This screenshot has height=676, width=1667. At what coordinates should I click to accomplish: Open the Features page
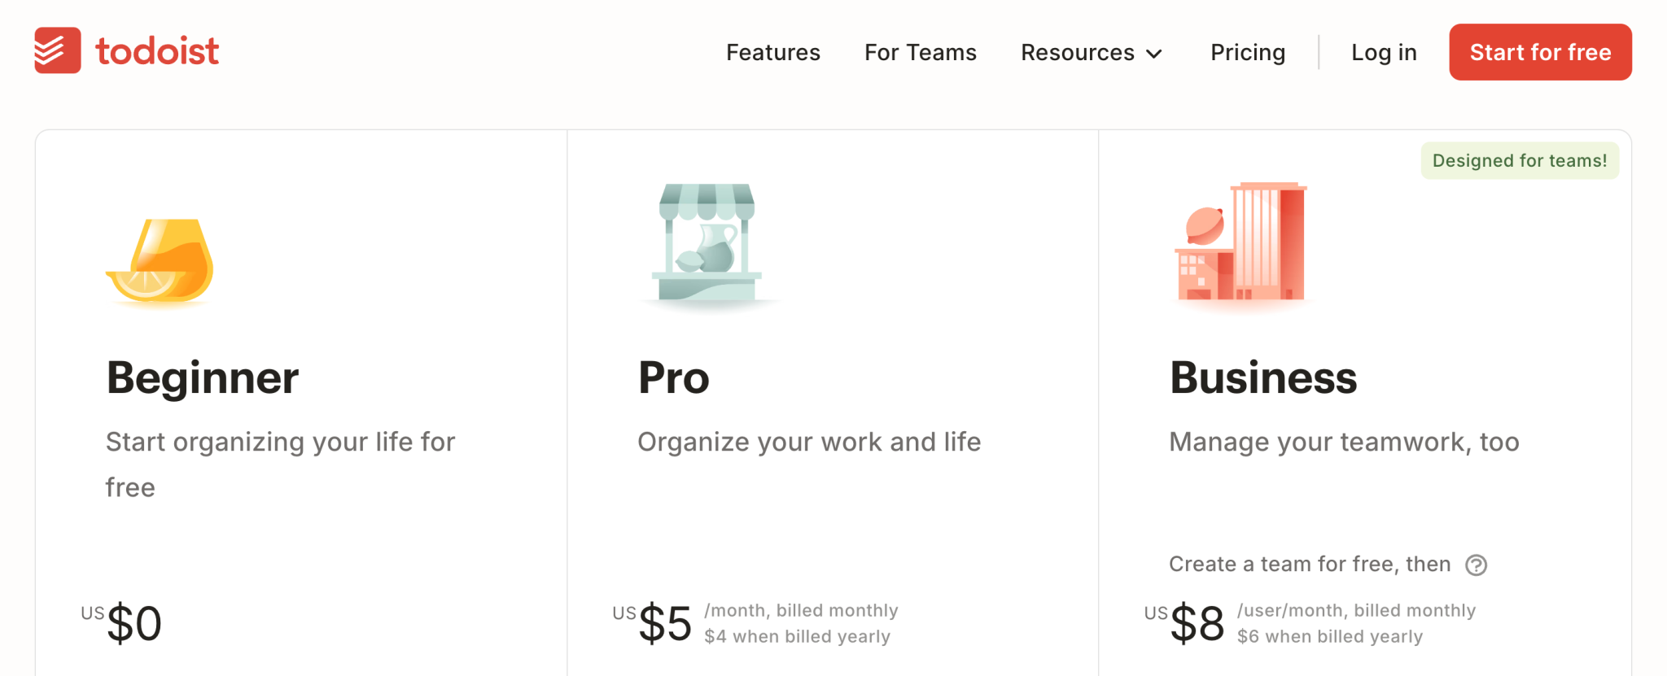coord(772,53)
